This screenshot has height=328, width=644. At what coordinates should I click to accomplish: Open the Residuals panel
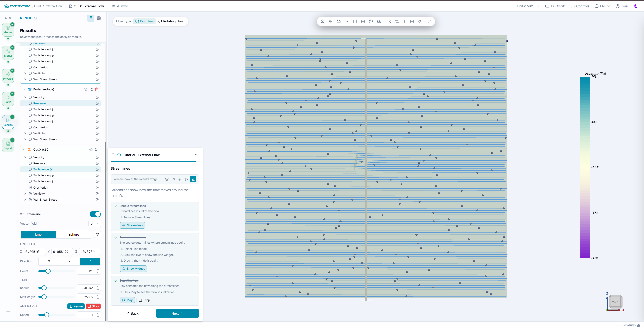click(631, 325)
